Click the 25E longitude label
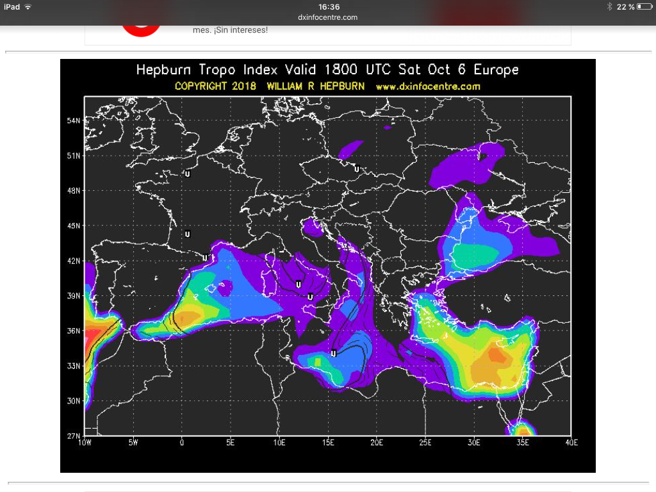 point(425,443)
